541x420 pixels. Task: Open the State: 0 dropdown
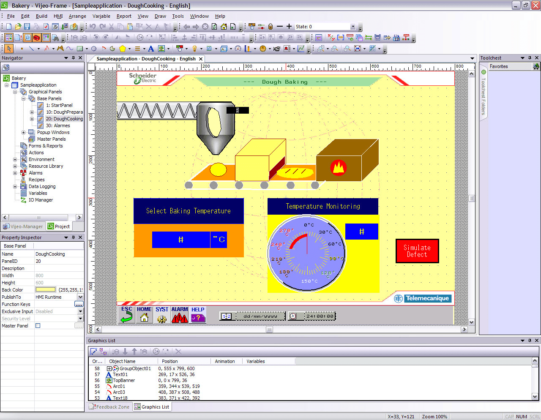tap(352, 27)
